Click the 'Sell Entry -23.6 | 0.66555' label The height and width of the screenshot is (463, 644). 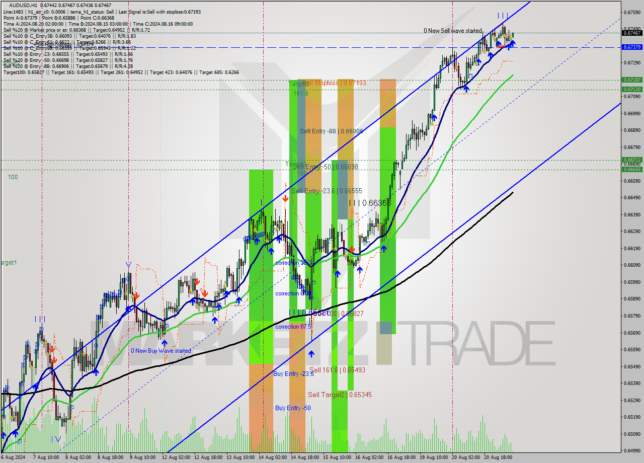[x=327, y=191]
